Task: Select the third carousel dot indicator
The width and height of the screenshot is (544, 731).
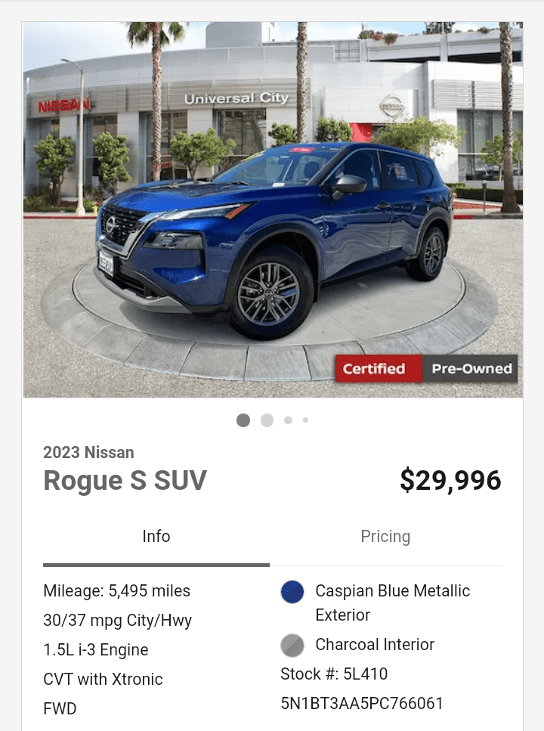Action: pos(288,420)
